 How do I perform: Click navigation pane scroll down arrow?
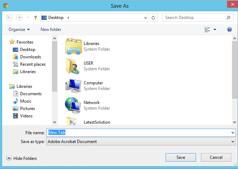pos(54,122)
